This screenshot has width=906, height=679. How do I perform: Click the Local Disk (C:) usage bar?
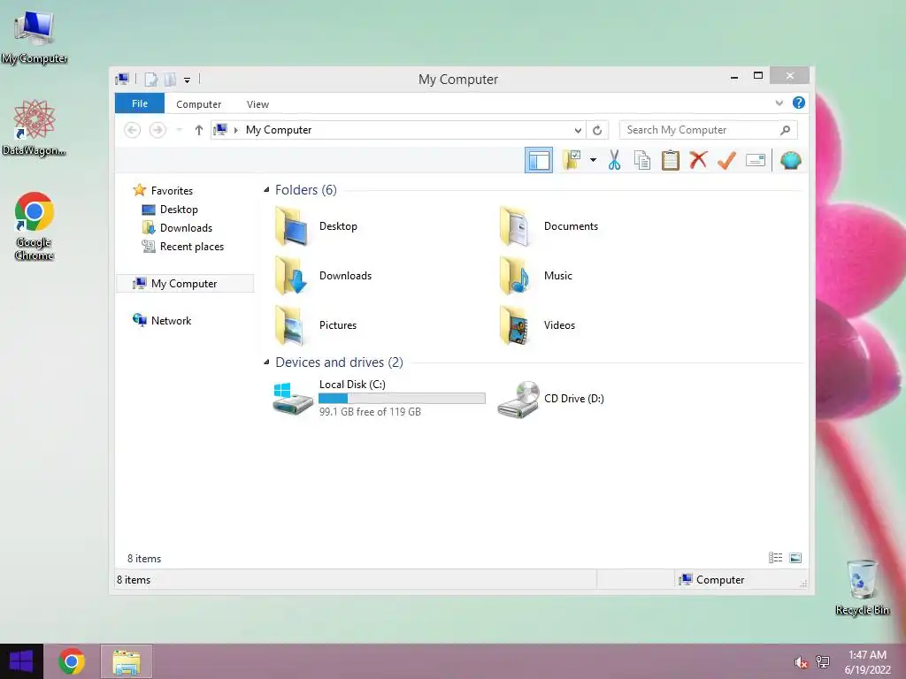pos(402,399)
